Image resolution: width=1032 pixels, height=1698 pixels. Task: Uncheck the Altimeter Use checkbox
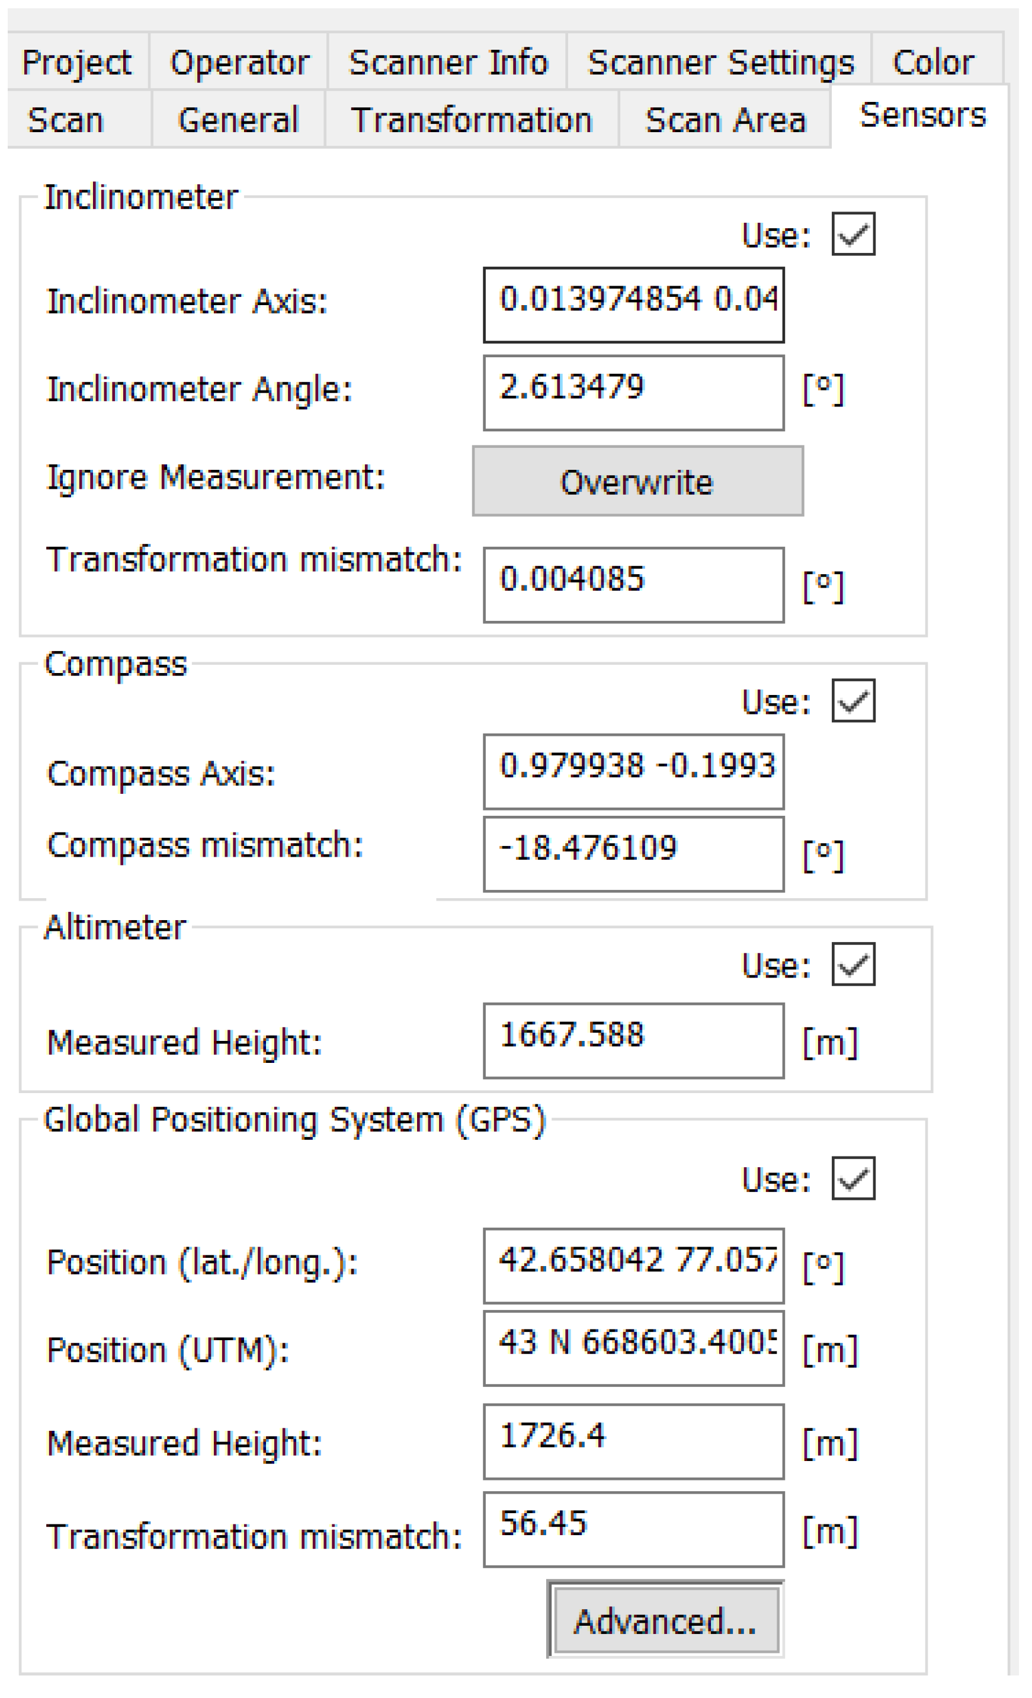(853, 964)
